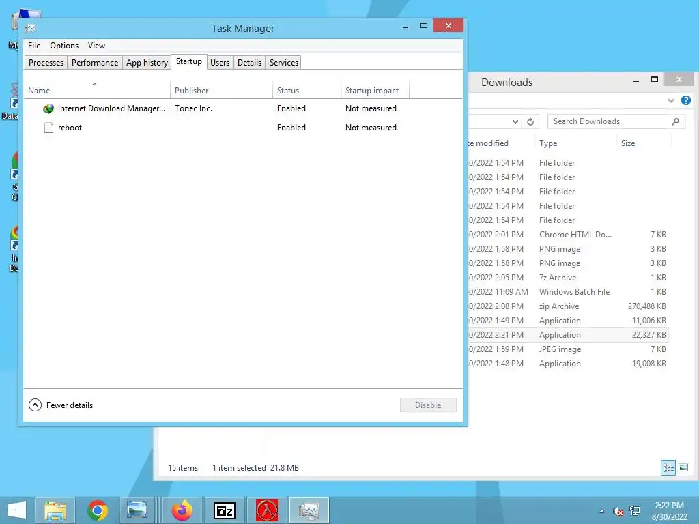This screenshot has height=524, width=699.
Task: Click the Downloads window help icon
Action: coord(686,100)
